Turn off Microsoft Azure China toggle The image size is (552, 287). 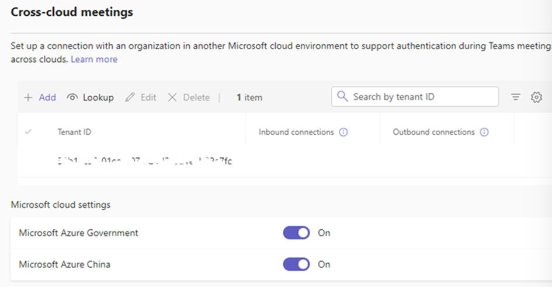pos(296,264)
